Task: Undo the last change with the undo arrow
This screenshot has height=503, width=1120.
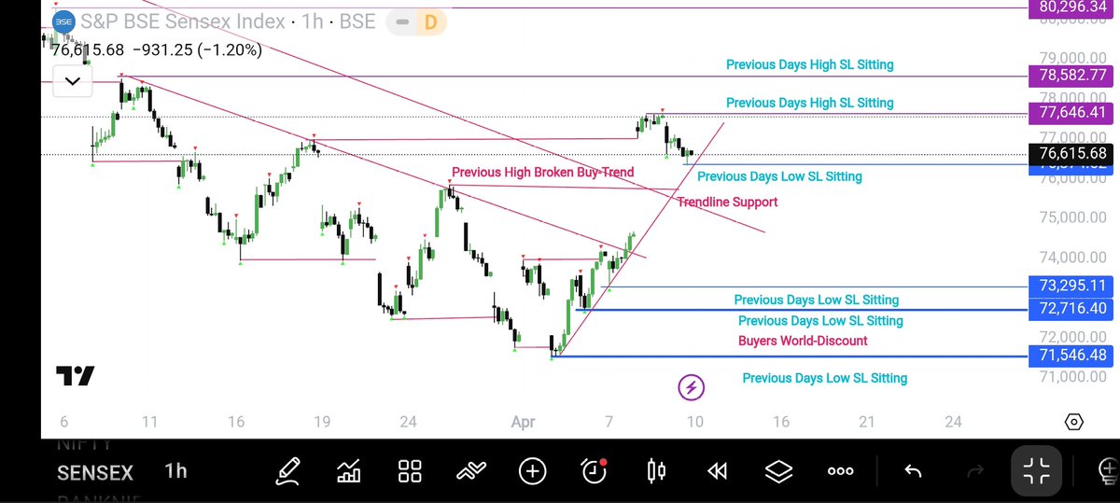Action: click(914, 471)
